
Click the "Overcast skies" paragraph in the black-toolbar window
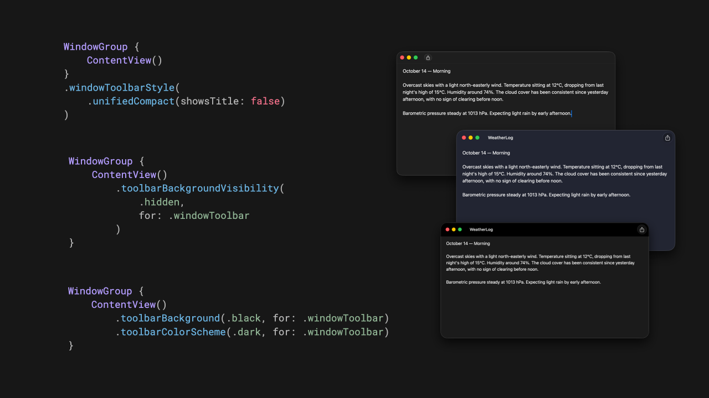coord(541,263)
